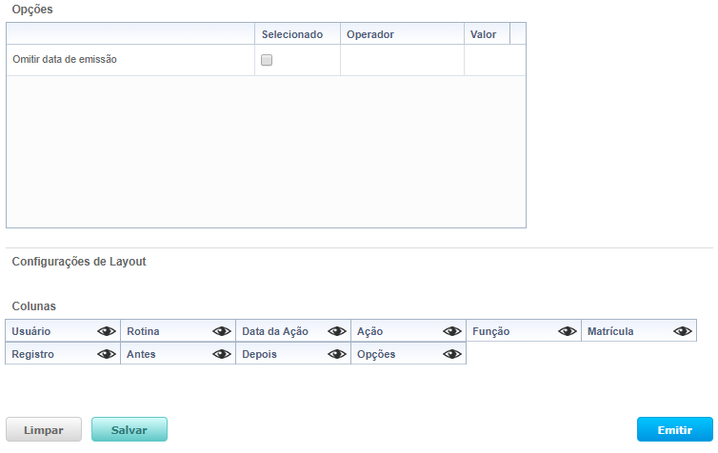Viewport: 718px width, 453px height.
Task: Click the Valor column header
Action: point(486,34)
